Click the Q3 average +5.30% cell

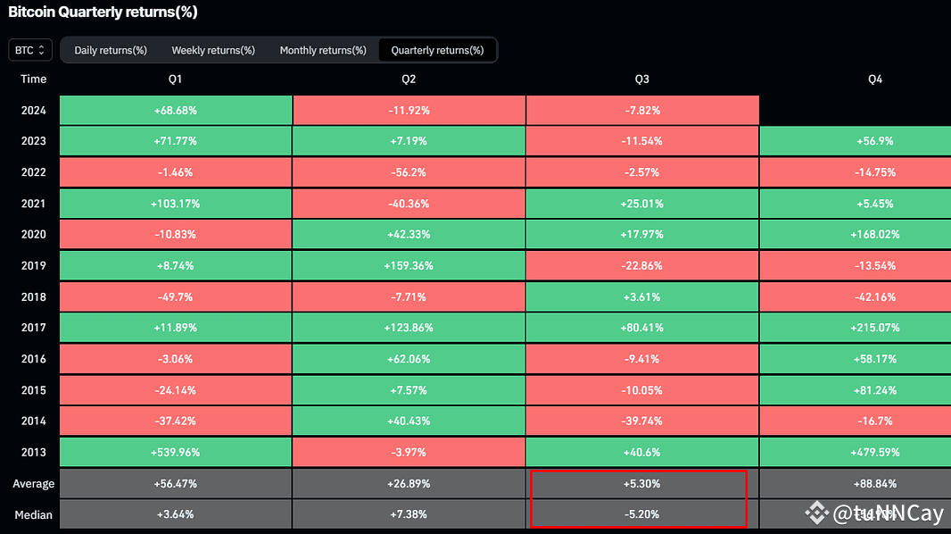(x=641, y=484)
